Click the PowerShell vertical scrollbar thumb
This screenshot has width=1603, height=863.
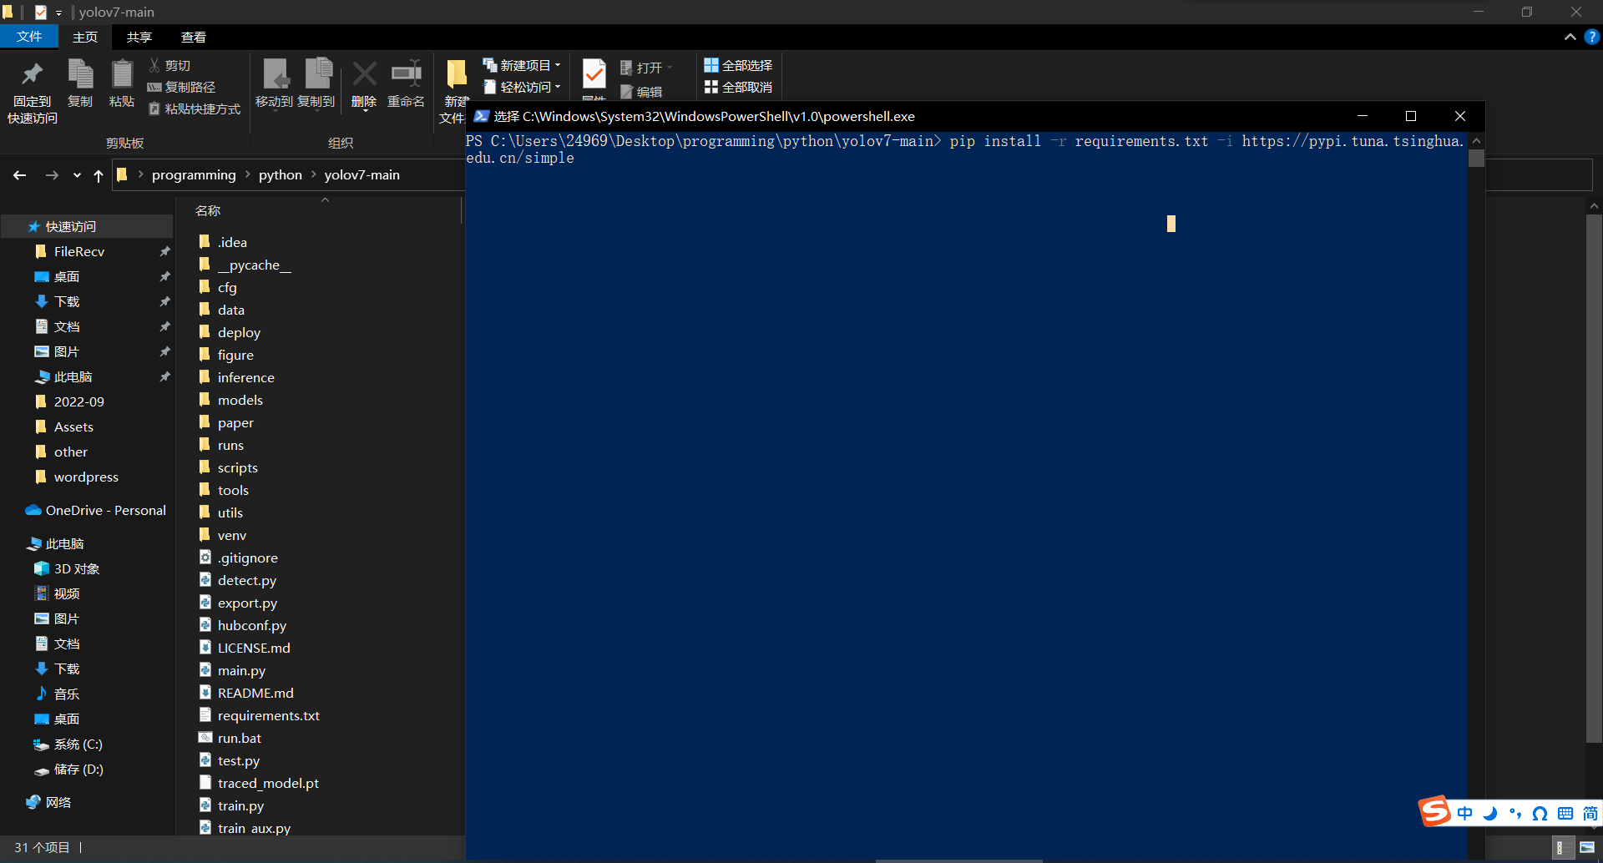pyautogui.click(x=1476, y=159)
